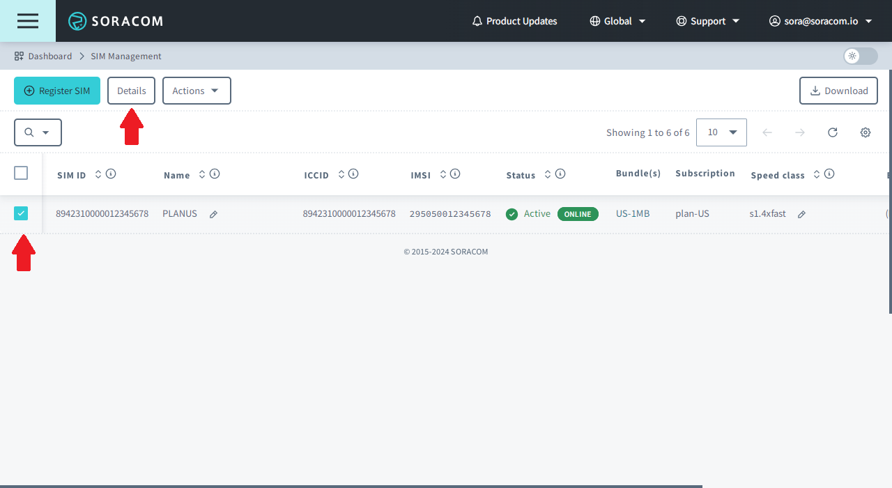Expand the search filter dropdown
This screenshot has width=892, height=488.
point(38,132)
